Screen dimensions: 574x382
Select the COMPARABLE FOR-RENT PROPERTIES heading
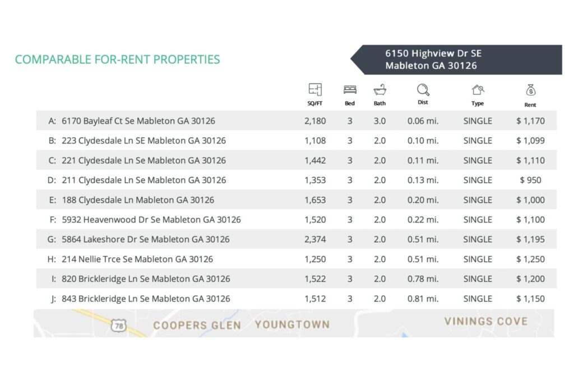coord(118,59)
